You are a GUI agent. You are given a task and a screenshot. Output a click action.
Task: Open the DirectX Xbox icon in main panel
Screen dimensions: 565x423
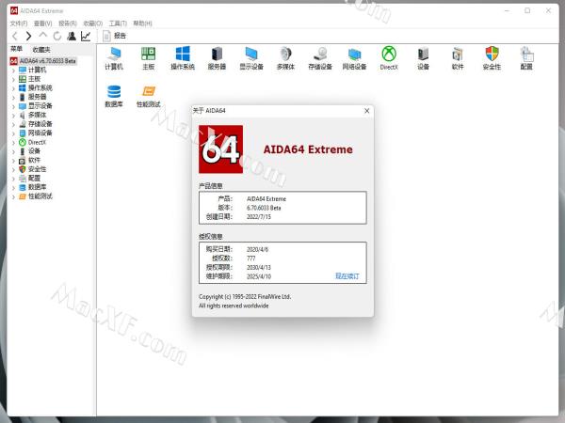tap(389, 58)
